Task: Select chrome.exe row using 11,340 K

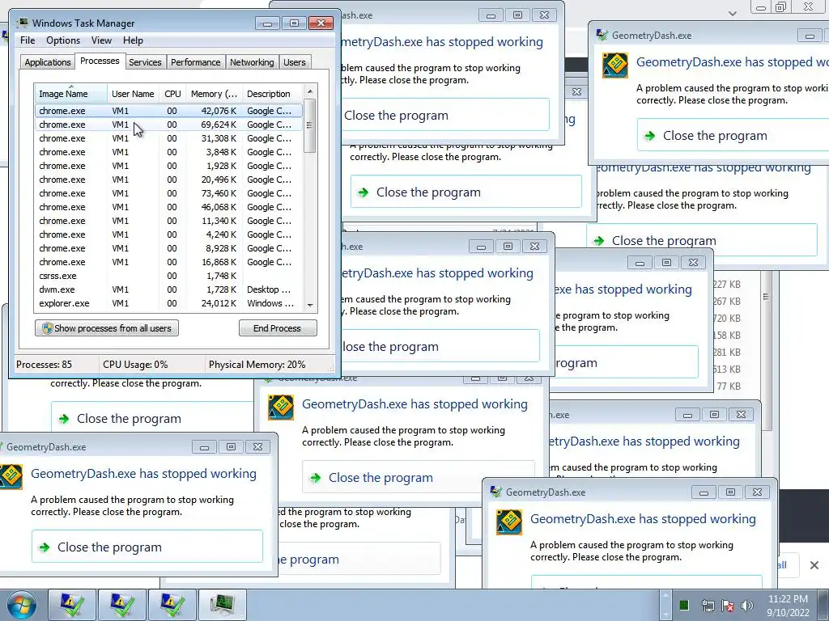Action: coord(169,221)
